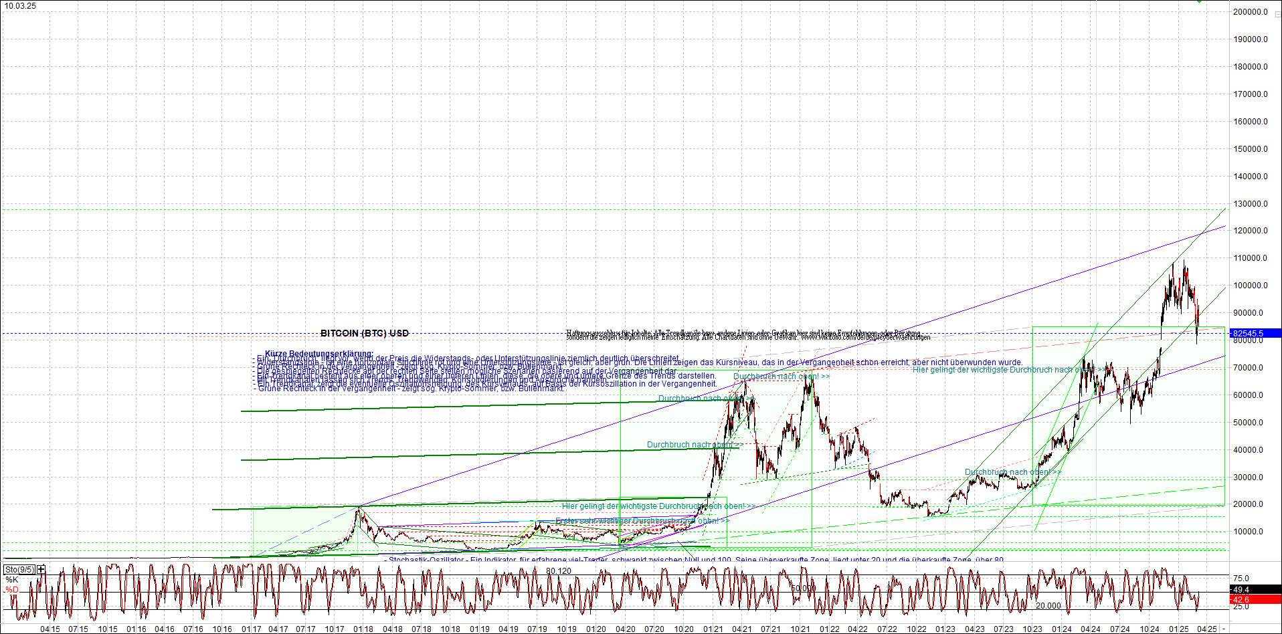Click the "Durchbruch nach oben! >>" annotation
The width and height of the screenshot is (1282, 634).
[783, 376]
